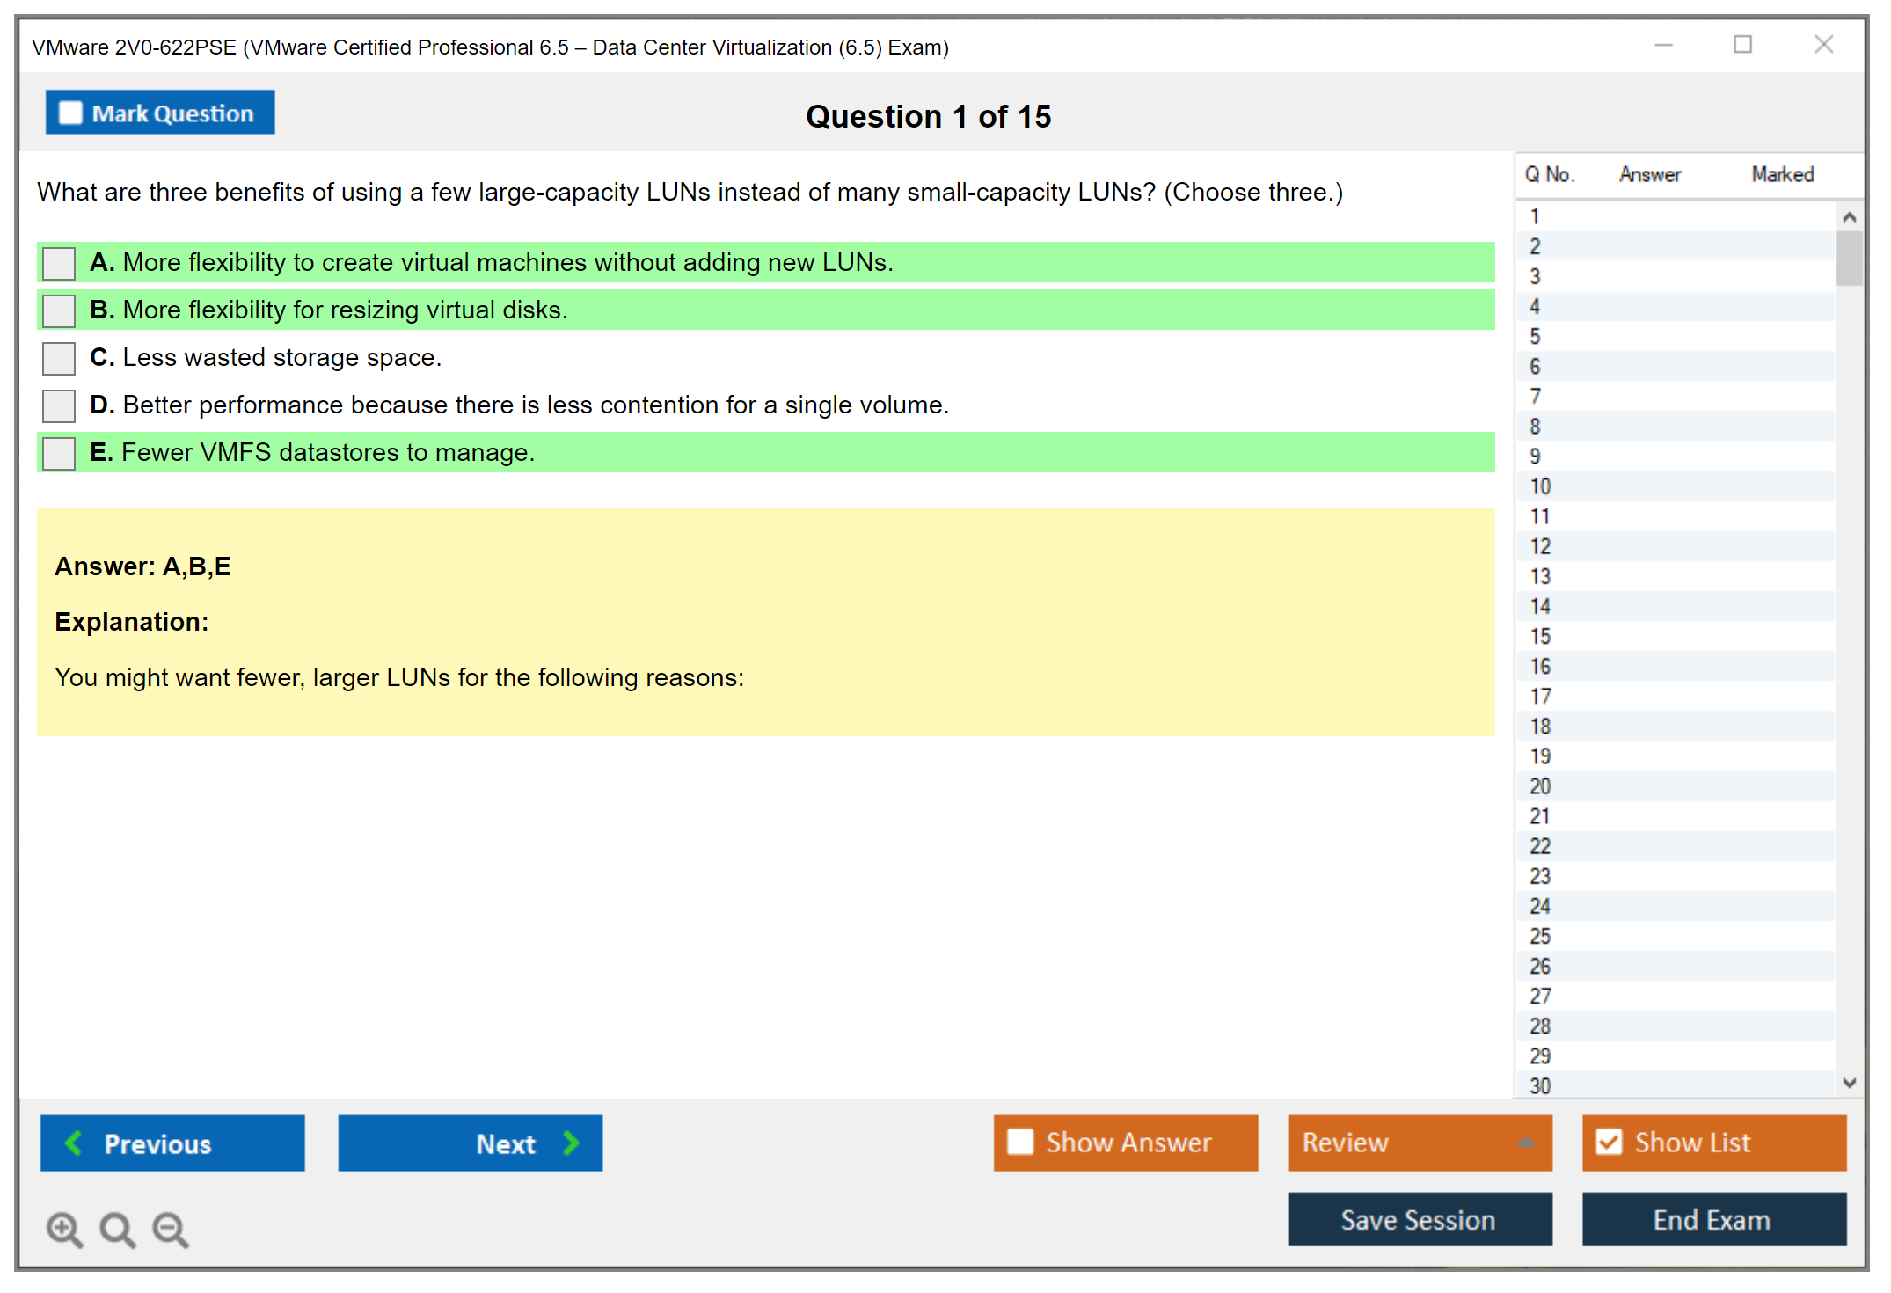Tick the checkbox for option C
Screen dimensions: 1891x1293
pyautogui.click(x=59, y=358)
